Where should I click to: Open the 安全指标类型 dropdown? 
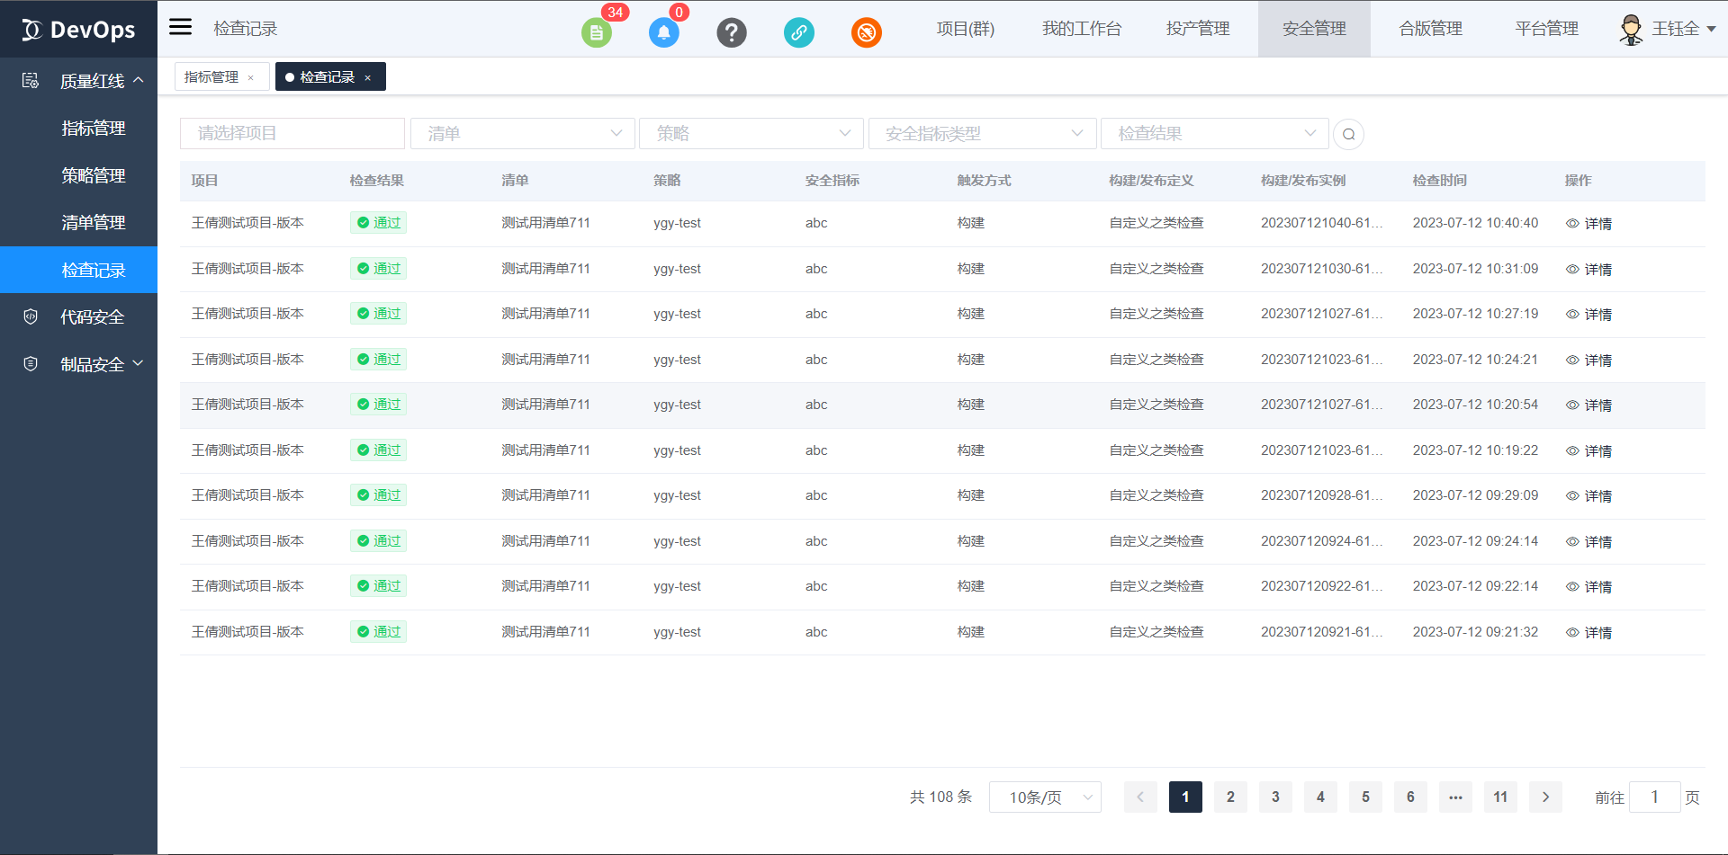coord(981,133)
